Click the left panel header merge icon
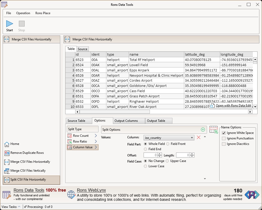 [x=7, y=39]
